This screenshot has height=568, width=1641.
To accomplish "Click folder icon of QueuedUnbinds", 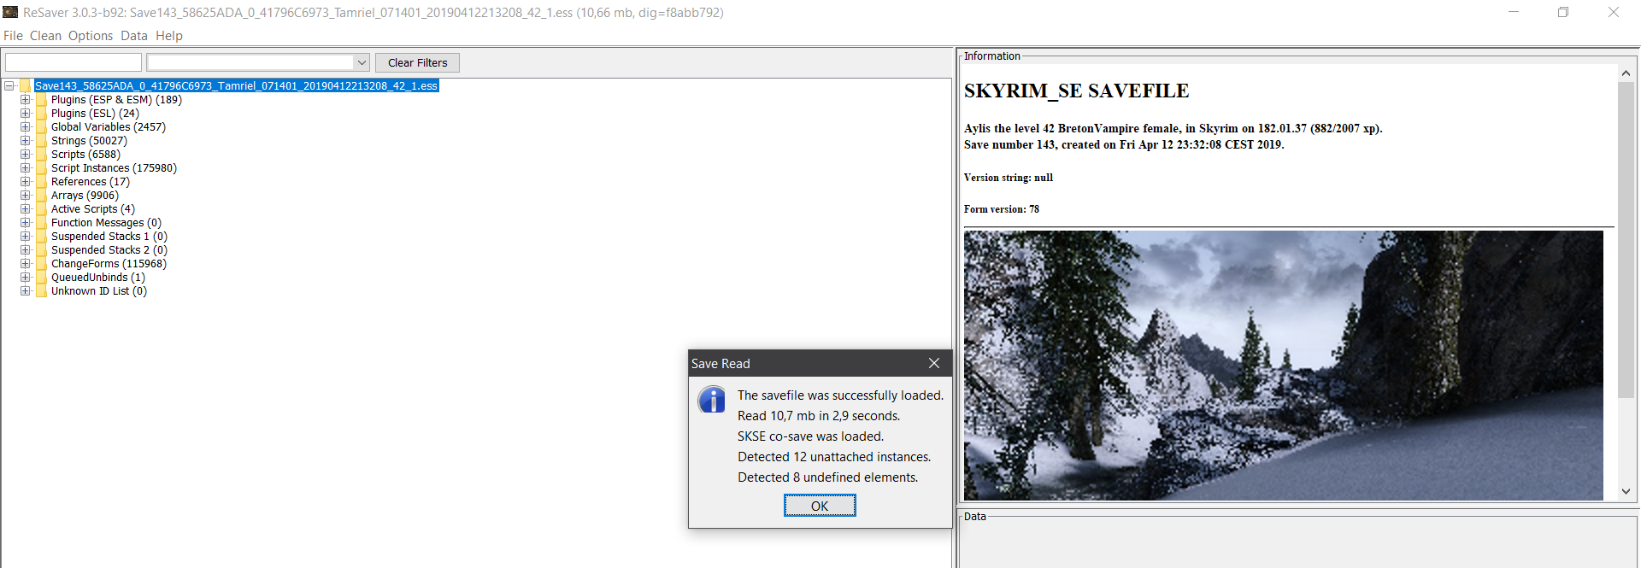I will [42, 277].
